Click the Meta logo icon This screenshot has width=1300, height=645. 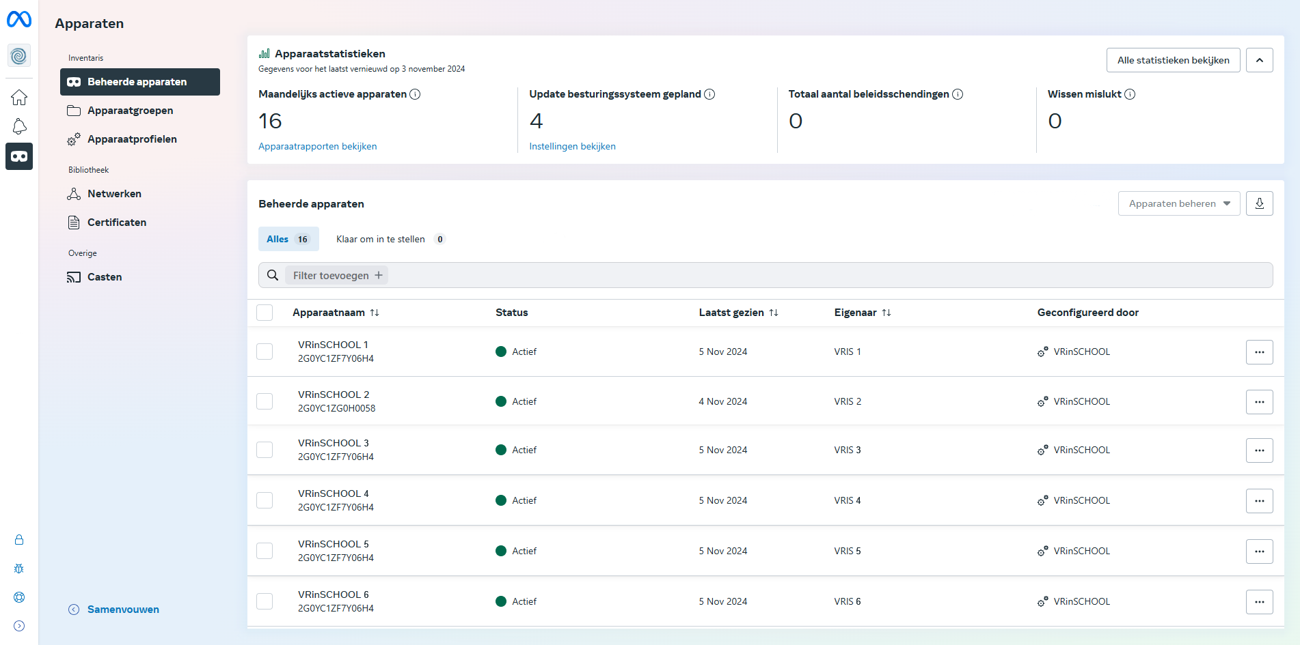pyautogui.click(x=19, y=20)
